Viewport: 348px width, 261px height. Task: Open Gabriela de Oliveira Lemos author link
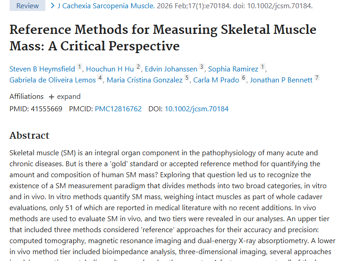pos(53,80)
